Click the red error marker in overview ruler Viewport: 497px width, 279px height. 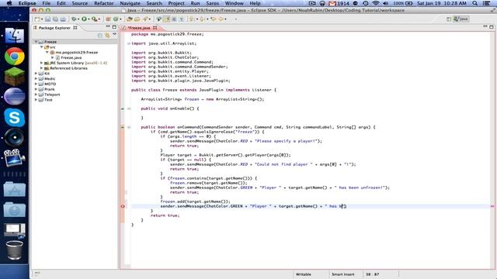coord(492,206)
